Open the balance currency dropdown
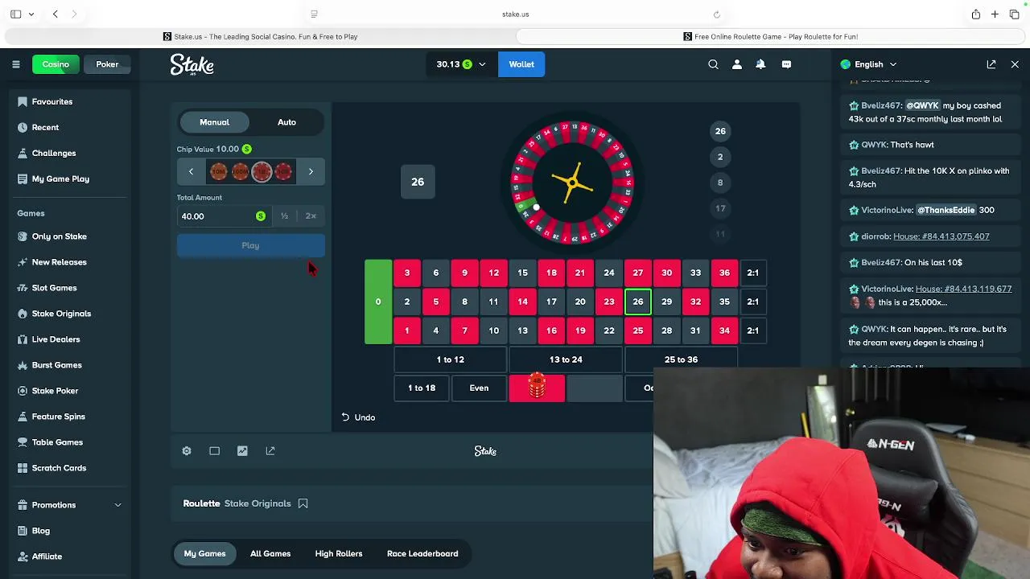 click(x=461, y=64)
